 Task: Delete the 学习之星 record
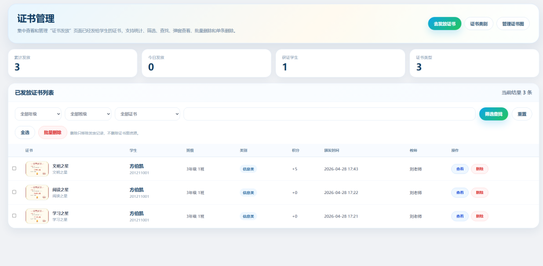tap(479, 216)
